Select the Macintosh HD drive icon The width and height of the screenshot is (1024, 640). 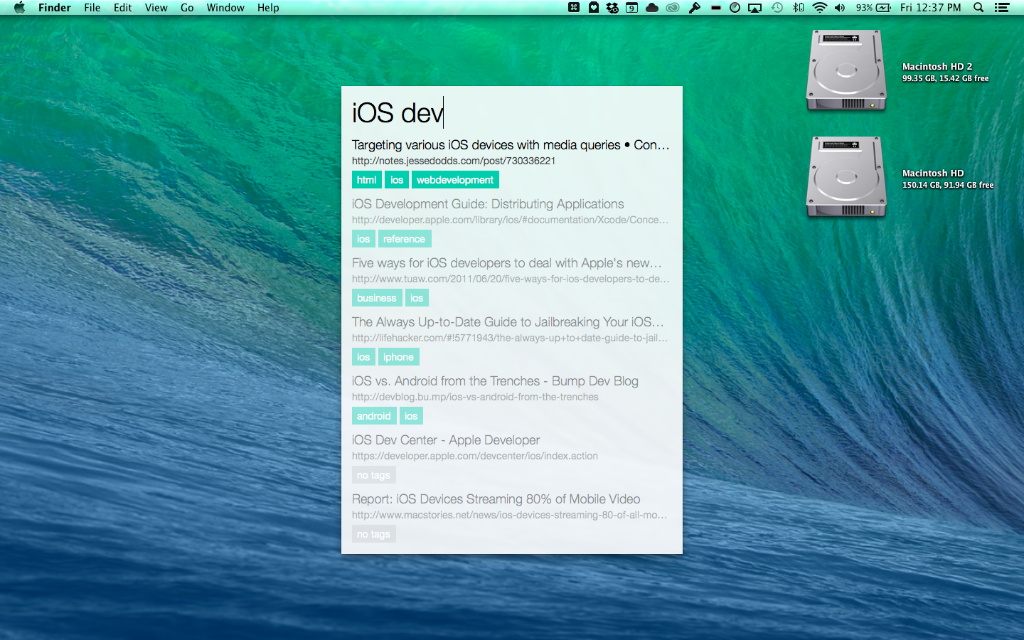(x=846, y=177)
